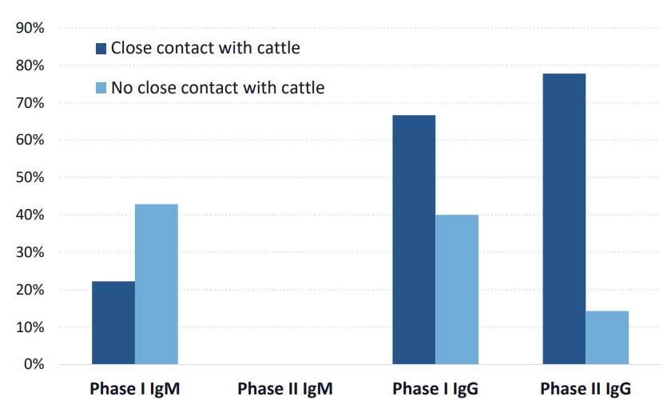Click the tallest dark blue Phase II IgG bar
The height and width of the screenshot is (400, 667).
pos(564,219)
